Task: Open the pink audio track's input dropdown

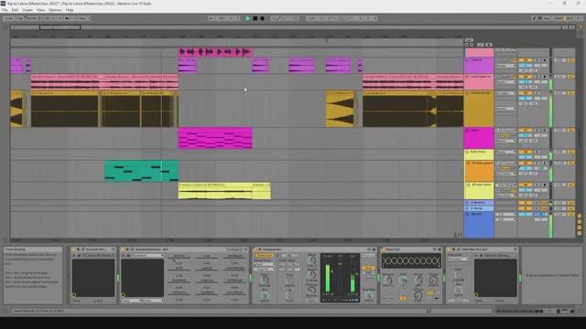Action: coord(505,82)
